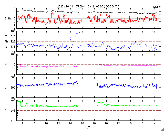Image resolution: width=164 pixels, height=131 pixels.
Task: Click the '20' hour tick label
Action: click(106, 123)
